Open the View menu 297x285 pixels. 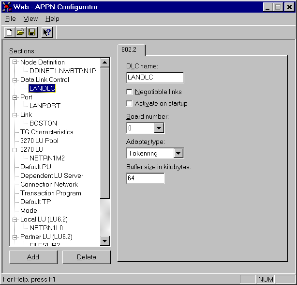pyautogui.click(x=30, y=18)
